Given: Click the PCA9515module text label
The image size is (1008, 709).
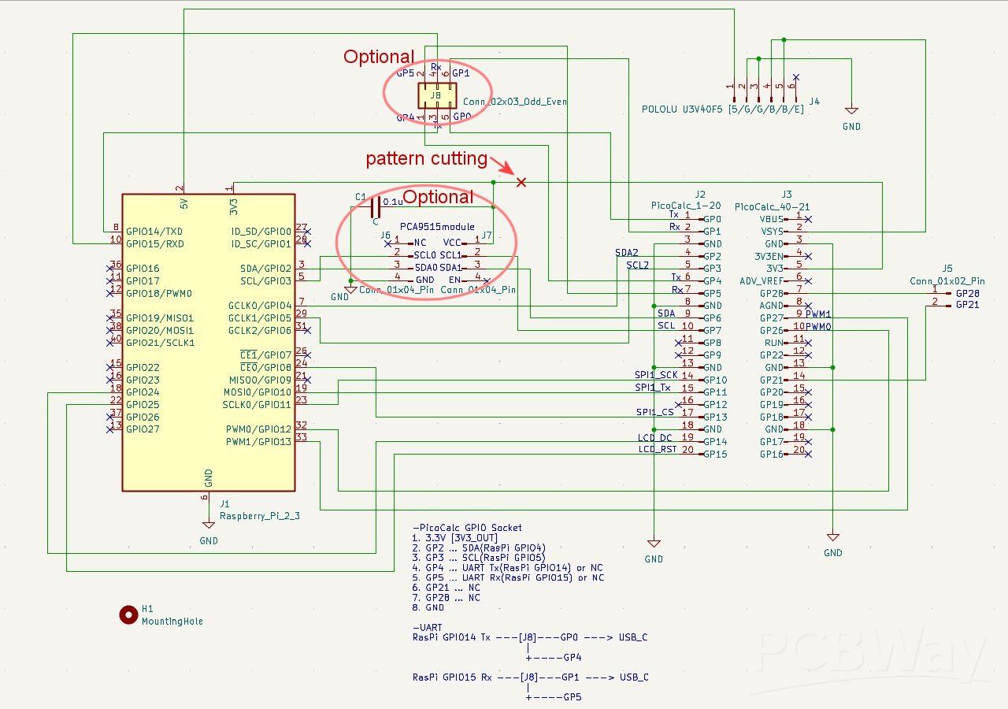Looking at the screenshot, I should [437, 226].
